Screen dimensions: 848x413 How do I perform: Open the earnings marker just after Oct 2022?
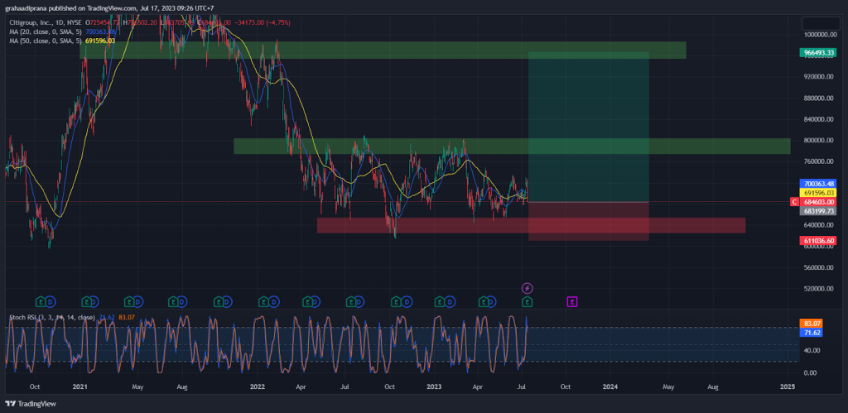[395, 301]
